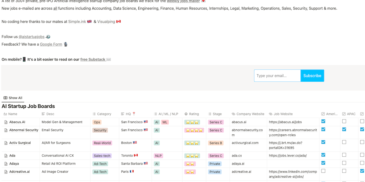Click the HQ column text icon

tap(123, 114)
